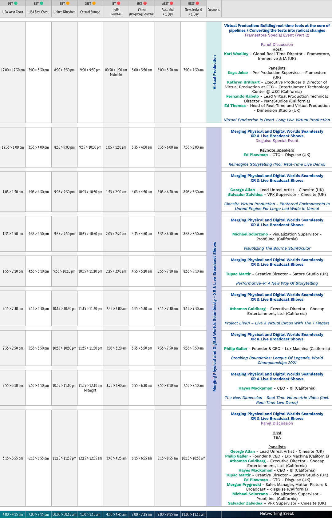Click Cinesite Virtual Production talk title
Screen dimensions: 332x522
(x=277, y=206)
